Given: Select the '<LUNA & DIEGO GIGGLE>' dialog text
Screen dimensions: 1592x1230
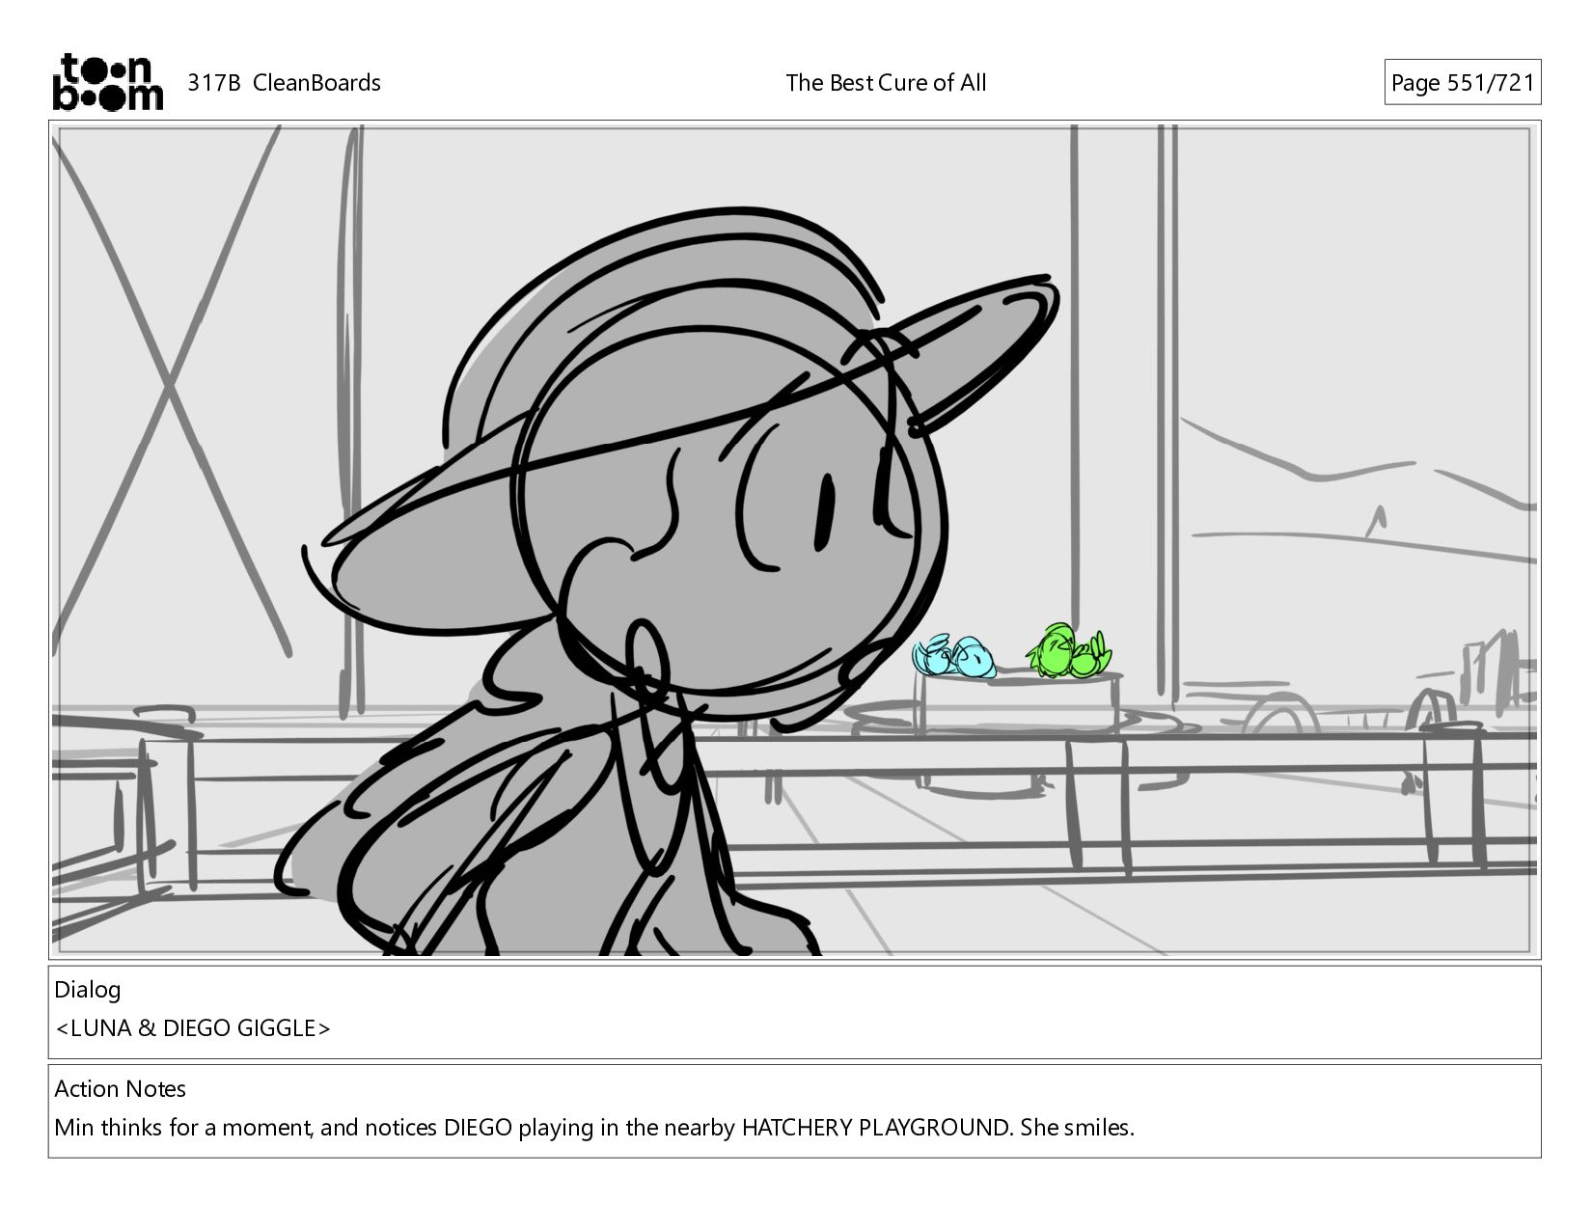Looking at the screenshot, I should [193, 1028].
